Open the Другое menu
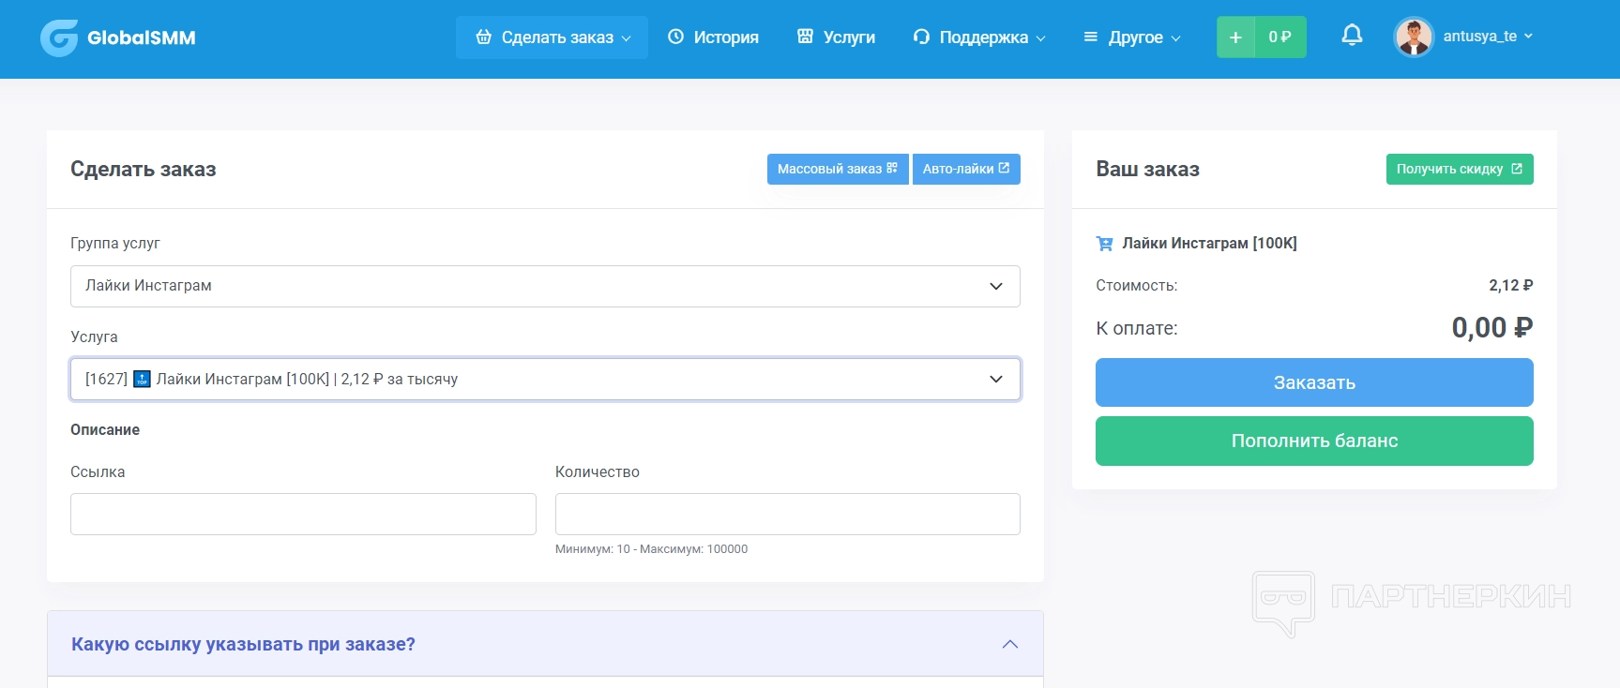 tap(1131, 37)
